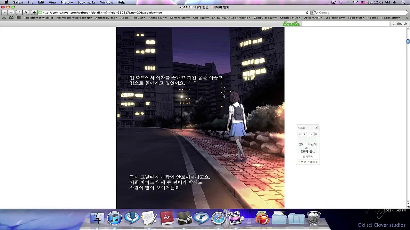The width and height of the screenshot is (410, 230).
Task: Expand Cosplay stuff bookmarks folder
Action: [290, 18]
